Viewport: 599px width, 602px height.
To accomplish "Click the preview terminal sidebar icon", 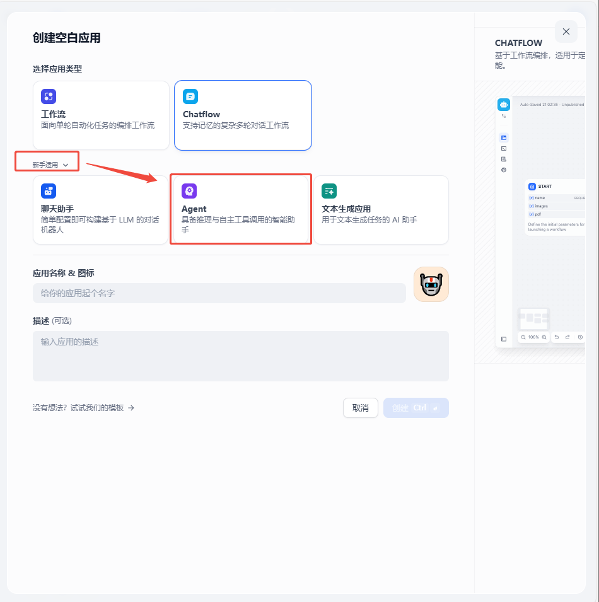I will pyautogui.click(x=504, y=148).
